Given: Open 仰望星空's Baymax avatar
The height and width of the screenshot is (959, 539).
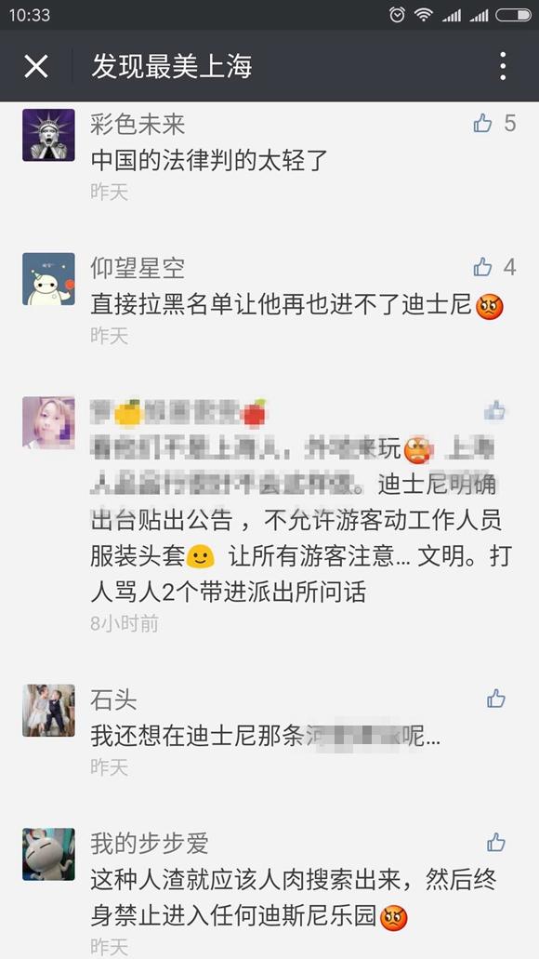Looking at the screenshot, I should pyautogui.click(x=49, y=279).
